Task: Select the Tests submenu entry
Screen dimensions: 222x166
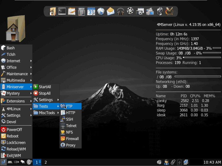Action: click(46, 106)
